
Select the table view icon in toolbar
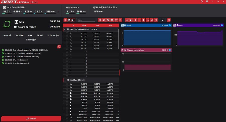[x=69, y=20]
